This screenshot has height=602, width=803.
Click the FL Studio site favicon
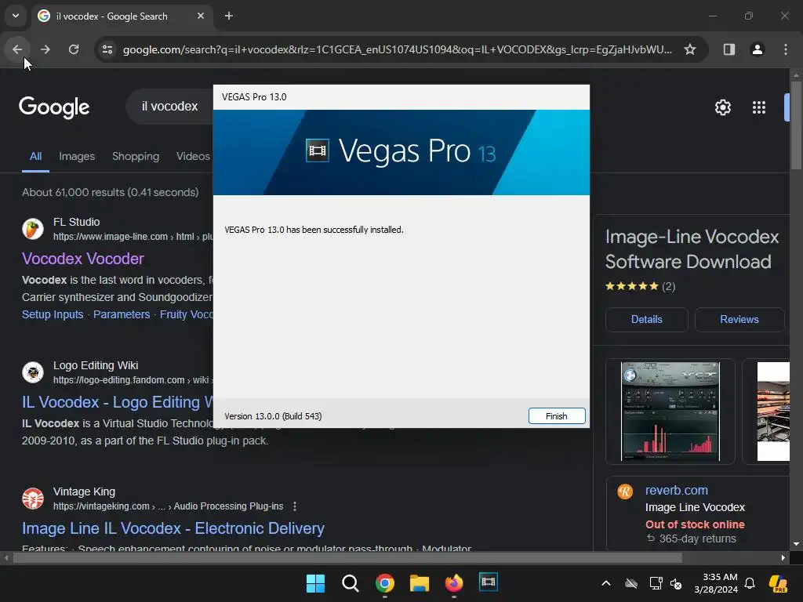tap(33, 229)
